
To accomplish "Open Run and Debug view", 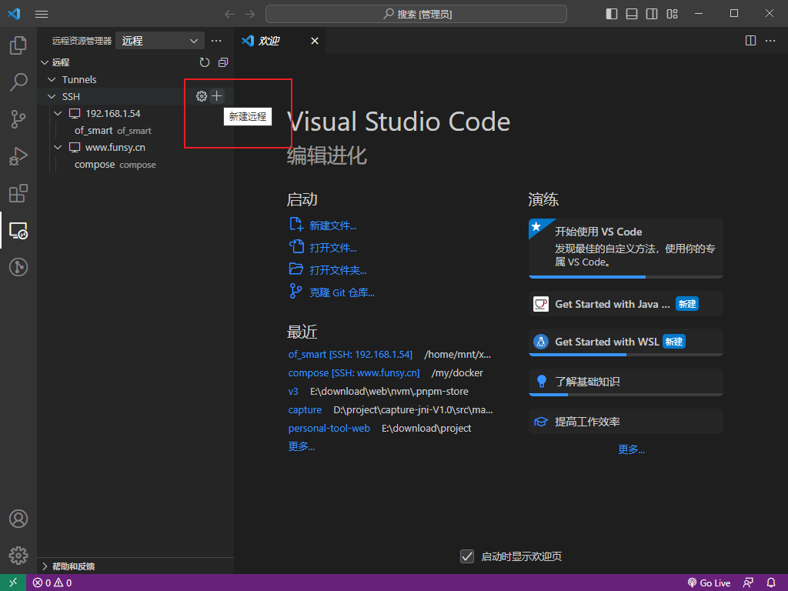I will tap(18, 156).
